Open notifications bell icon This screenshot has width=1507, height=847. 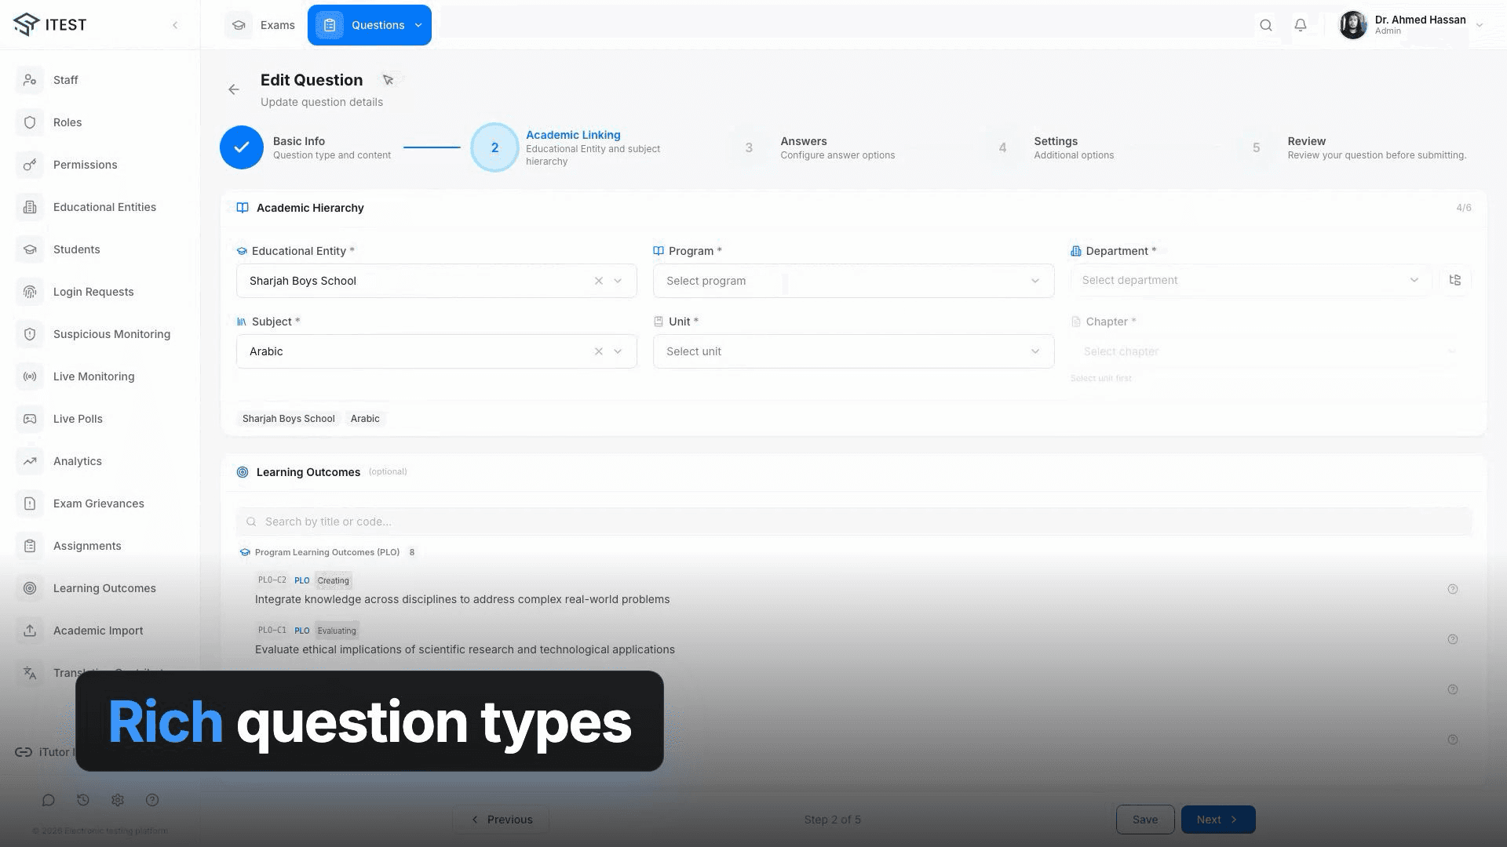pos(1301,25)
